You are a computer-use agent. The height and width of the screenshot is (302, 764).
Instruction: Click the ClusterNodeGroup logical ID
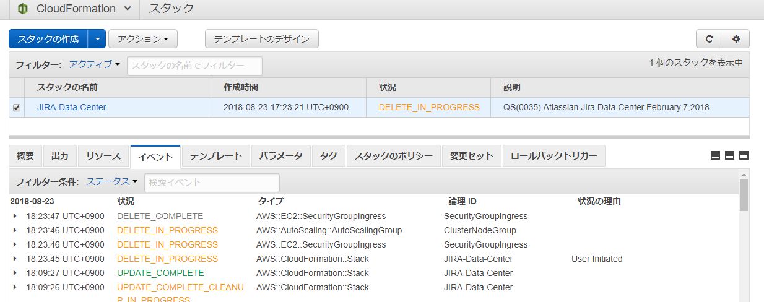(x=480, y=230)
